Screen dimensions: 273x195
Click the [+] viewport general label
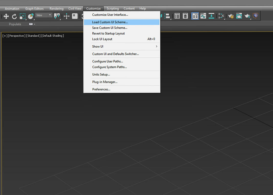(x=5, y=36)
